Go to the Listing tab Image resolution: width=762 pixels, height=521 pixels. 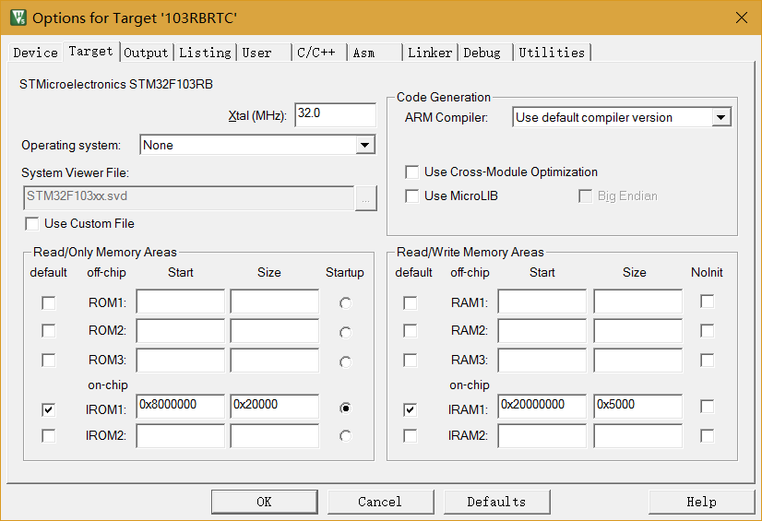pyautogui.click(x=205, y=53)
